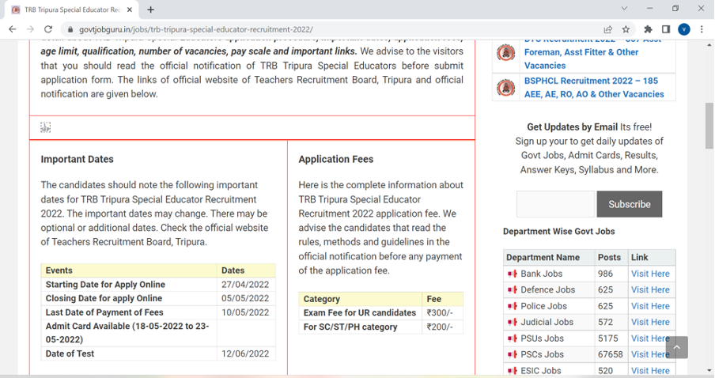Toggle the browser side panel
The width and height of the screenshot is (715, 378).
click(x=666, y=29)
